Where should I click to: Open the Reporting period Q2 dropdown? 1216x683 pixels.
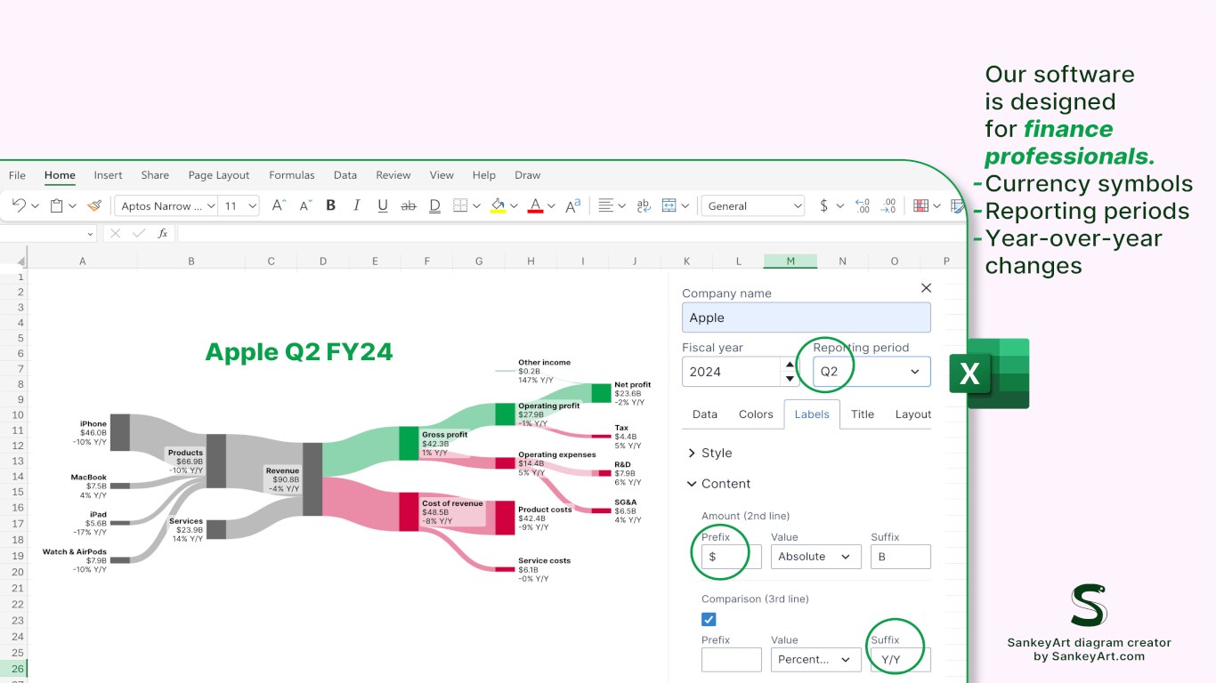[871, 372]
